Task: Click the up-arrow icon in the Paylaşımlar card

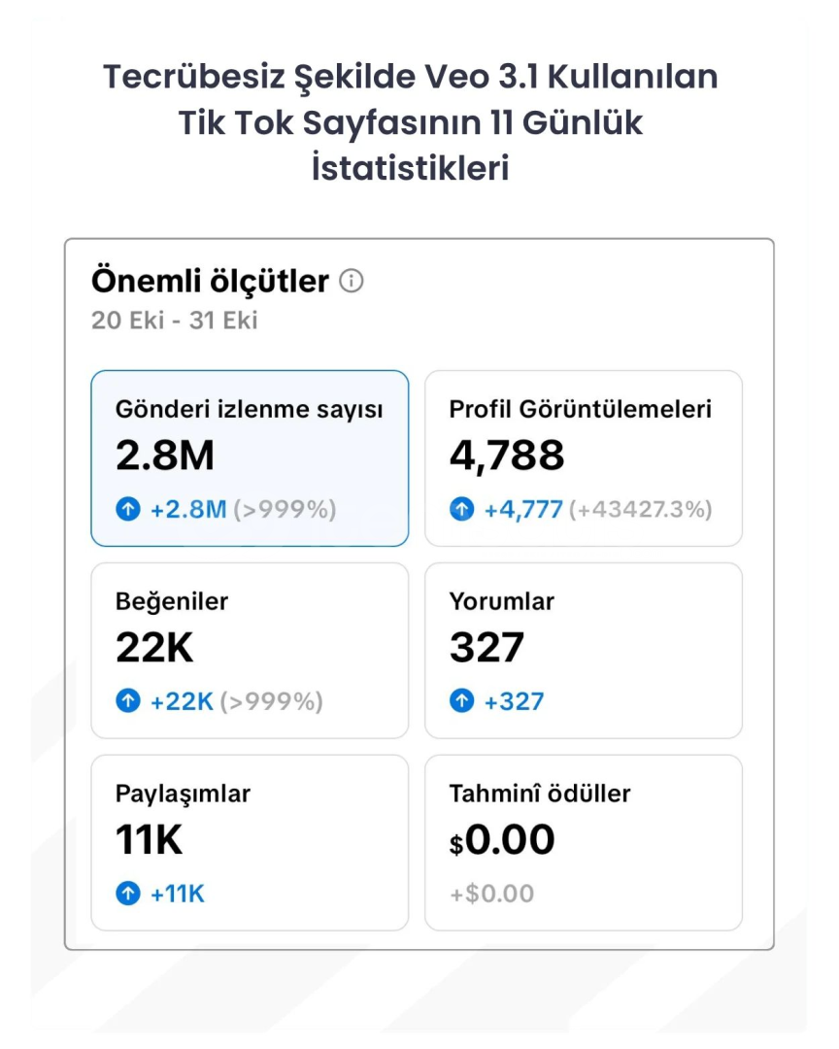Action: (x=128, y=894)
